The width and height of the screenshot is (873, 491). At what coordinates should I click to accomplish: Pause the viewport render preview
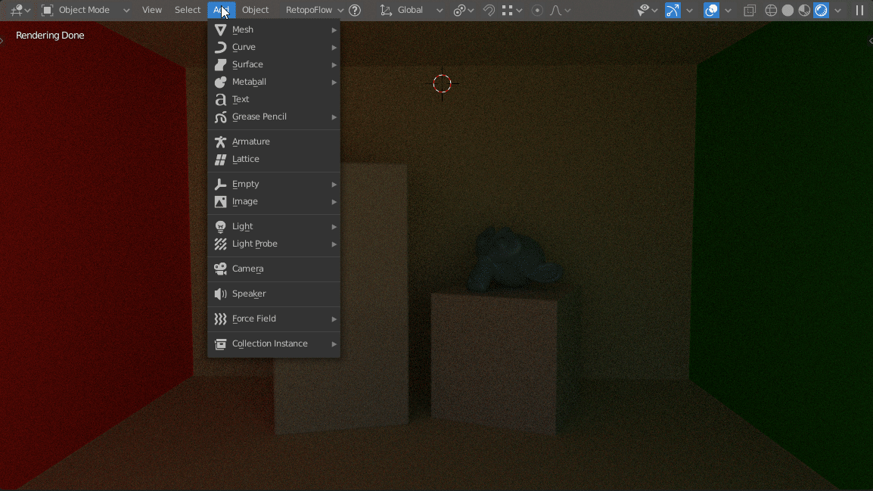[x=859, y=10]
